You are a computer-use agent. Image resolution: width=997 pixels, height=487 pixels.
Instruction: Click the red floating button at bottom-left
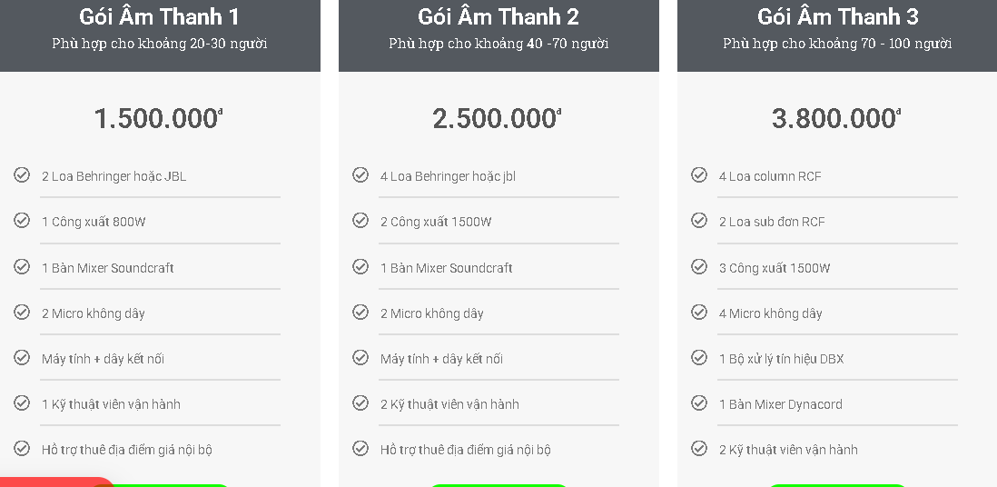tap(54, 482)
